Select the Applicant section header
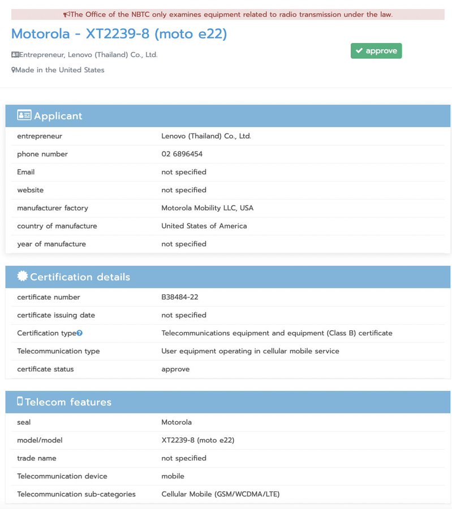452x509 pixels. tap(227, 116)
